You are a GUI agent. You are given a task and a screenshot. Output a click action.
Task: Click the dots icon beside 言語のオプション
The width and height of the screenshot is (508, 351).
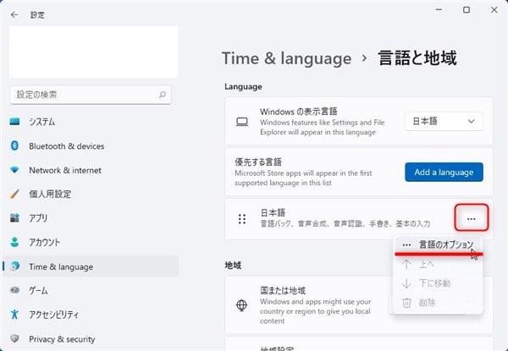(406, 245)
